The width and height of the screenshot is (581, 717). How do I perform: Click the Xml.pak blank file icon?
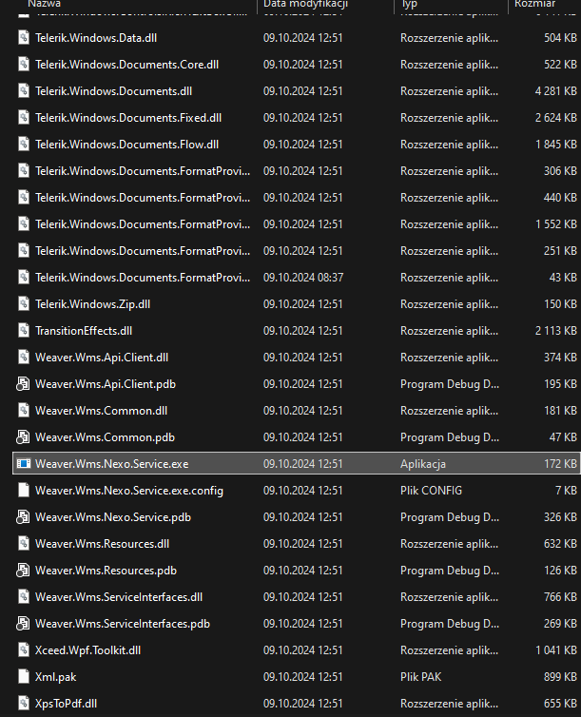pos(24,677)
